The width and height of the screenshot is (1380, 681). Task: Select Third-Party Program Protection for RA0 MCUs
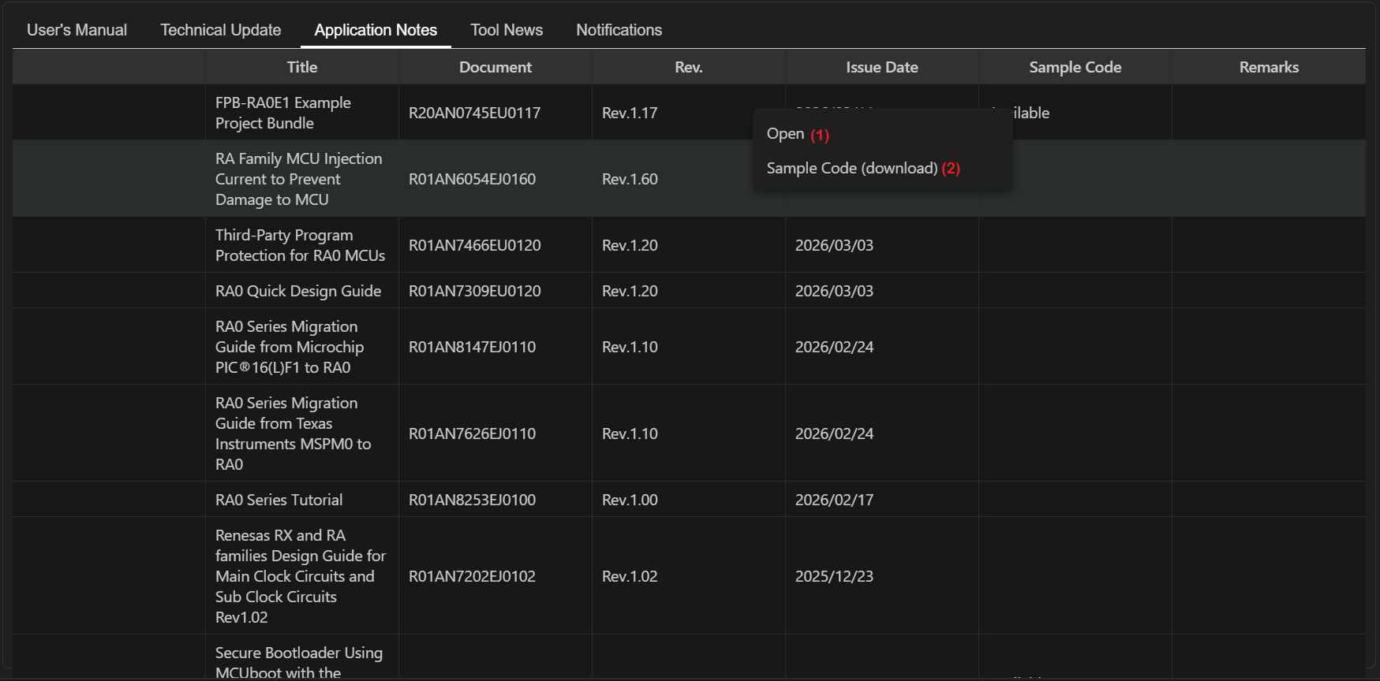pyautogui.click(x=300, y=245)
